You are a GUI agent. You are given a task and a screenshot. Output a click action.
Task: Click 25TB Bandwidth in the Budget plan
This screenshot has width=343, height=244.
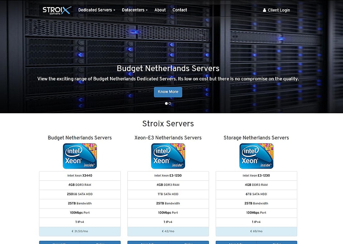click(x=80, y=204)
